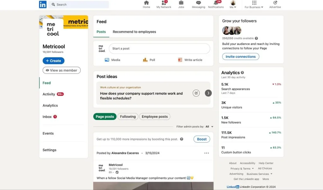Open the Me profile dropdown
Image resolution: width=323 pixels, height=190 pixels.
(x=233, y=4)
